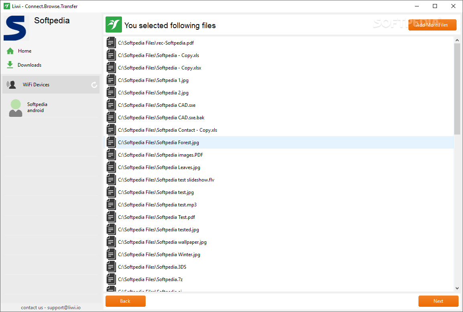The width and height of the screenshot is (463, 312).
Task: Select the 'Softpedia CAD.sxe.bak' path text
Action: (x=161, y=117)
